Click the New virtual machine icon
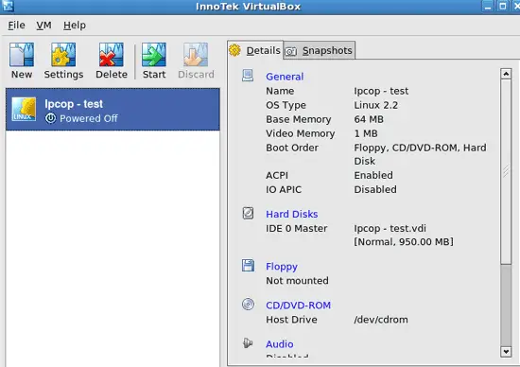The width and height of the screenshot is (520, 367). 22,55
